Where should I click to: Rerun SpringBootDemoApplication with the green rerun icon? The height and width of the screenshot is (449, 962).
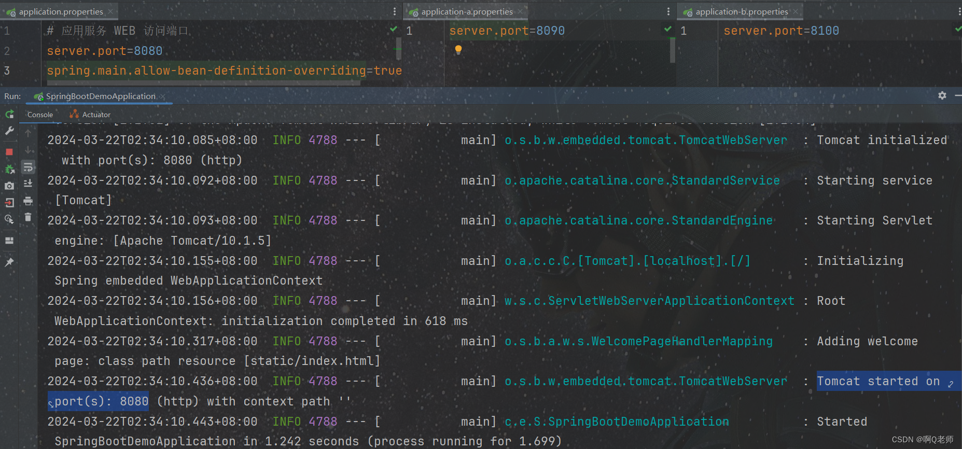9,114
